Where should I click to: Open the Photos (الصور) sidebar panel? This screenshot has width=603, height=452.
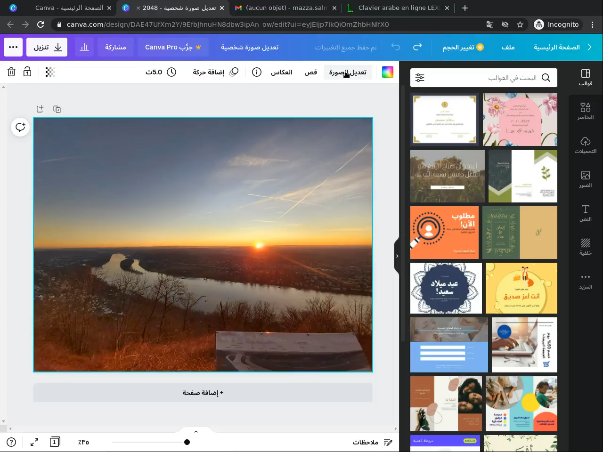click(x=586, y=179)
